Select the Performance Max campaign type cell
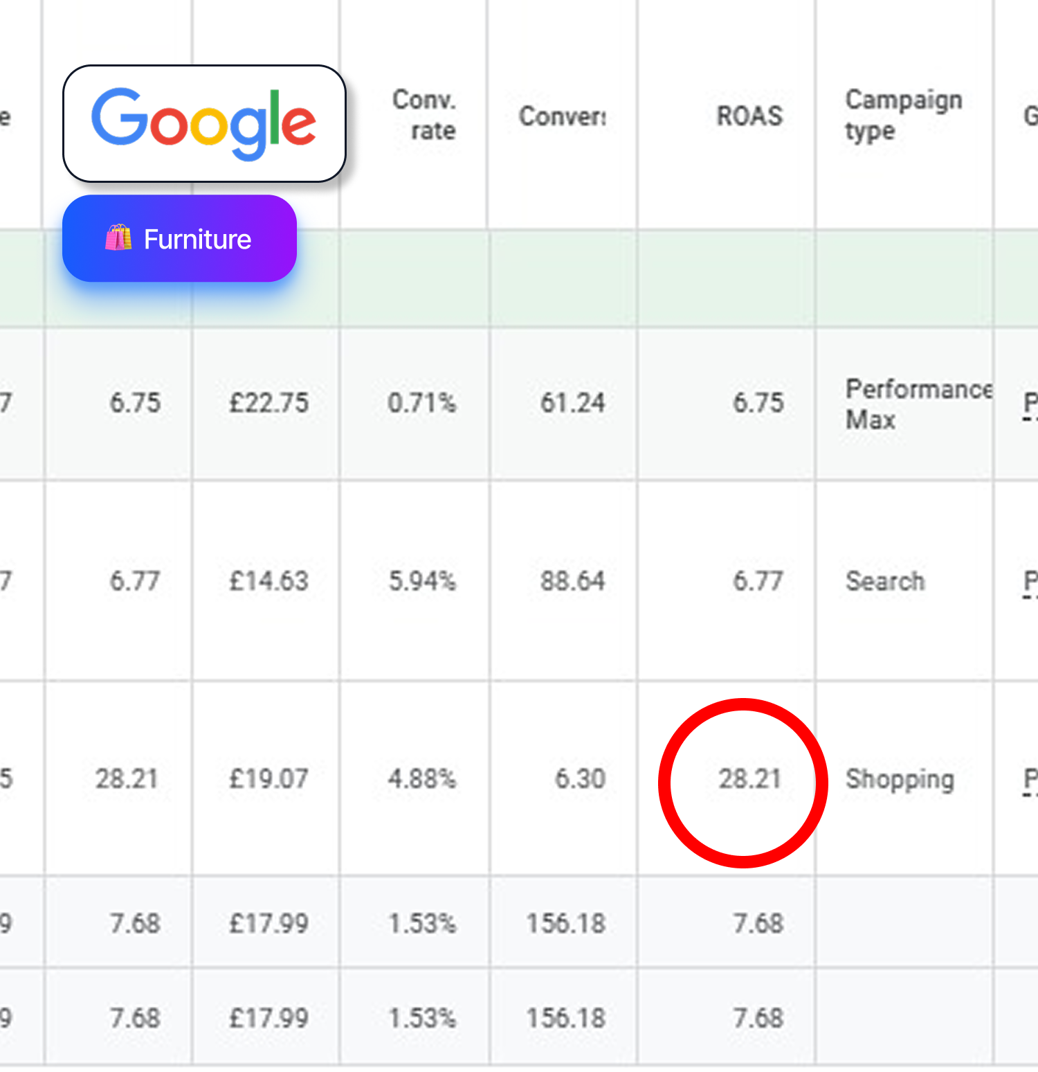1038x1072 pixels. click(x=919, y=404)
